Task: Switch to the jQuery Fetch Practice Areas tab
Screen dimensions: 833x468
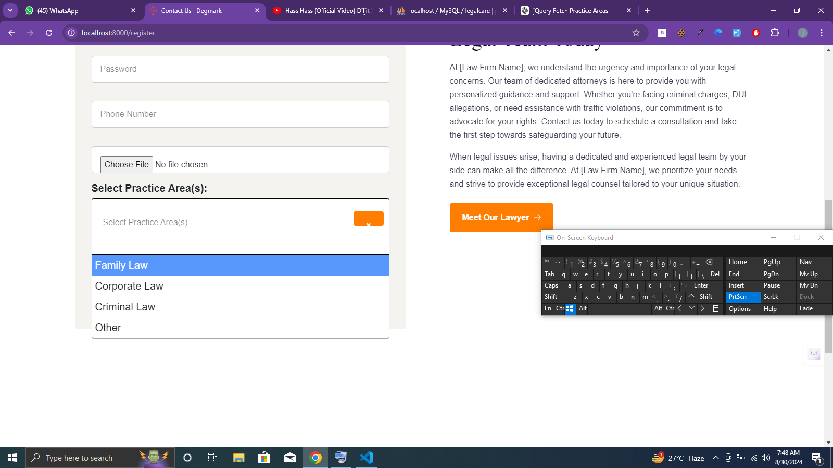Action: pos(570,10)
